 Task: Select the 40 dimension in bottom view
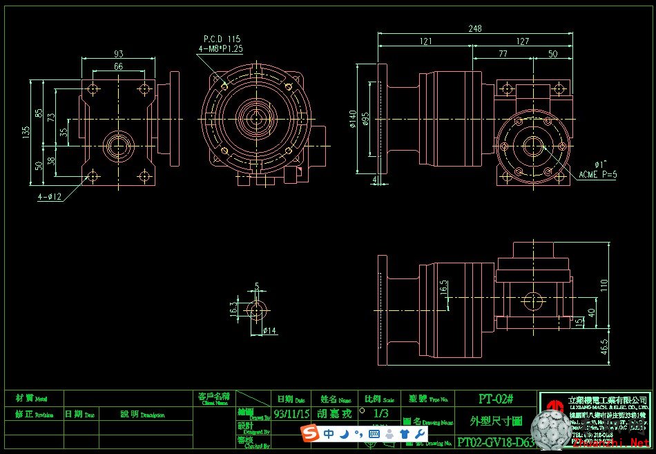(x=592, y=313)
